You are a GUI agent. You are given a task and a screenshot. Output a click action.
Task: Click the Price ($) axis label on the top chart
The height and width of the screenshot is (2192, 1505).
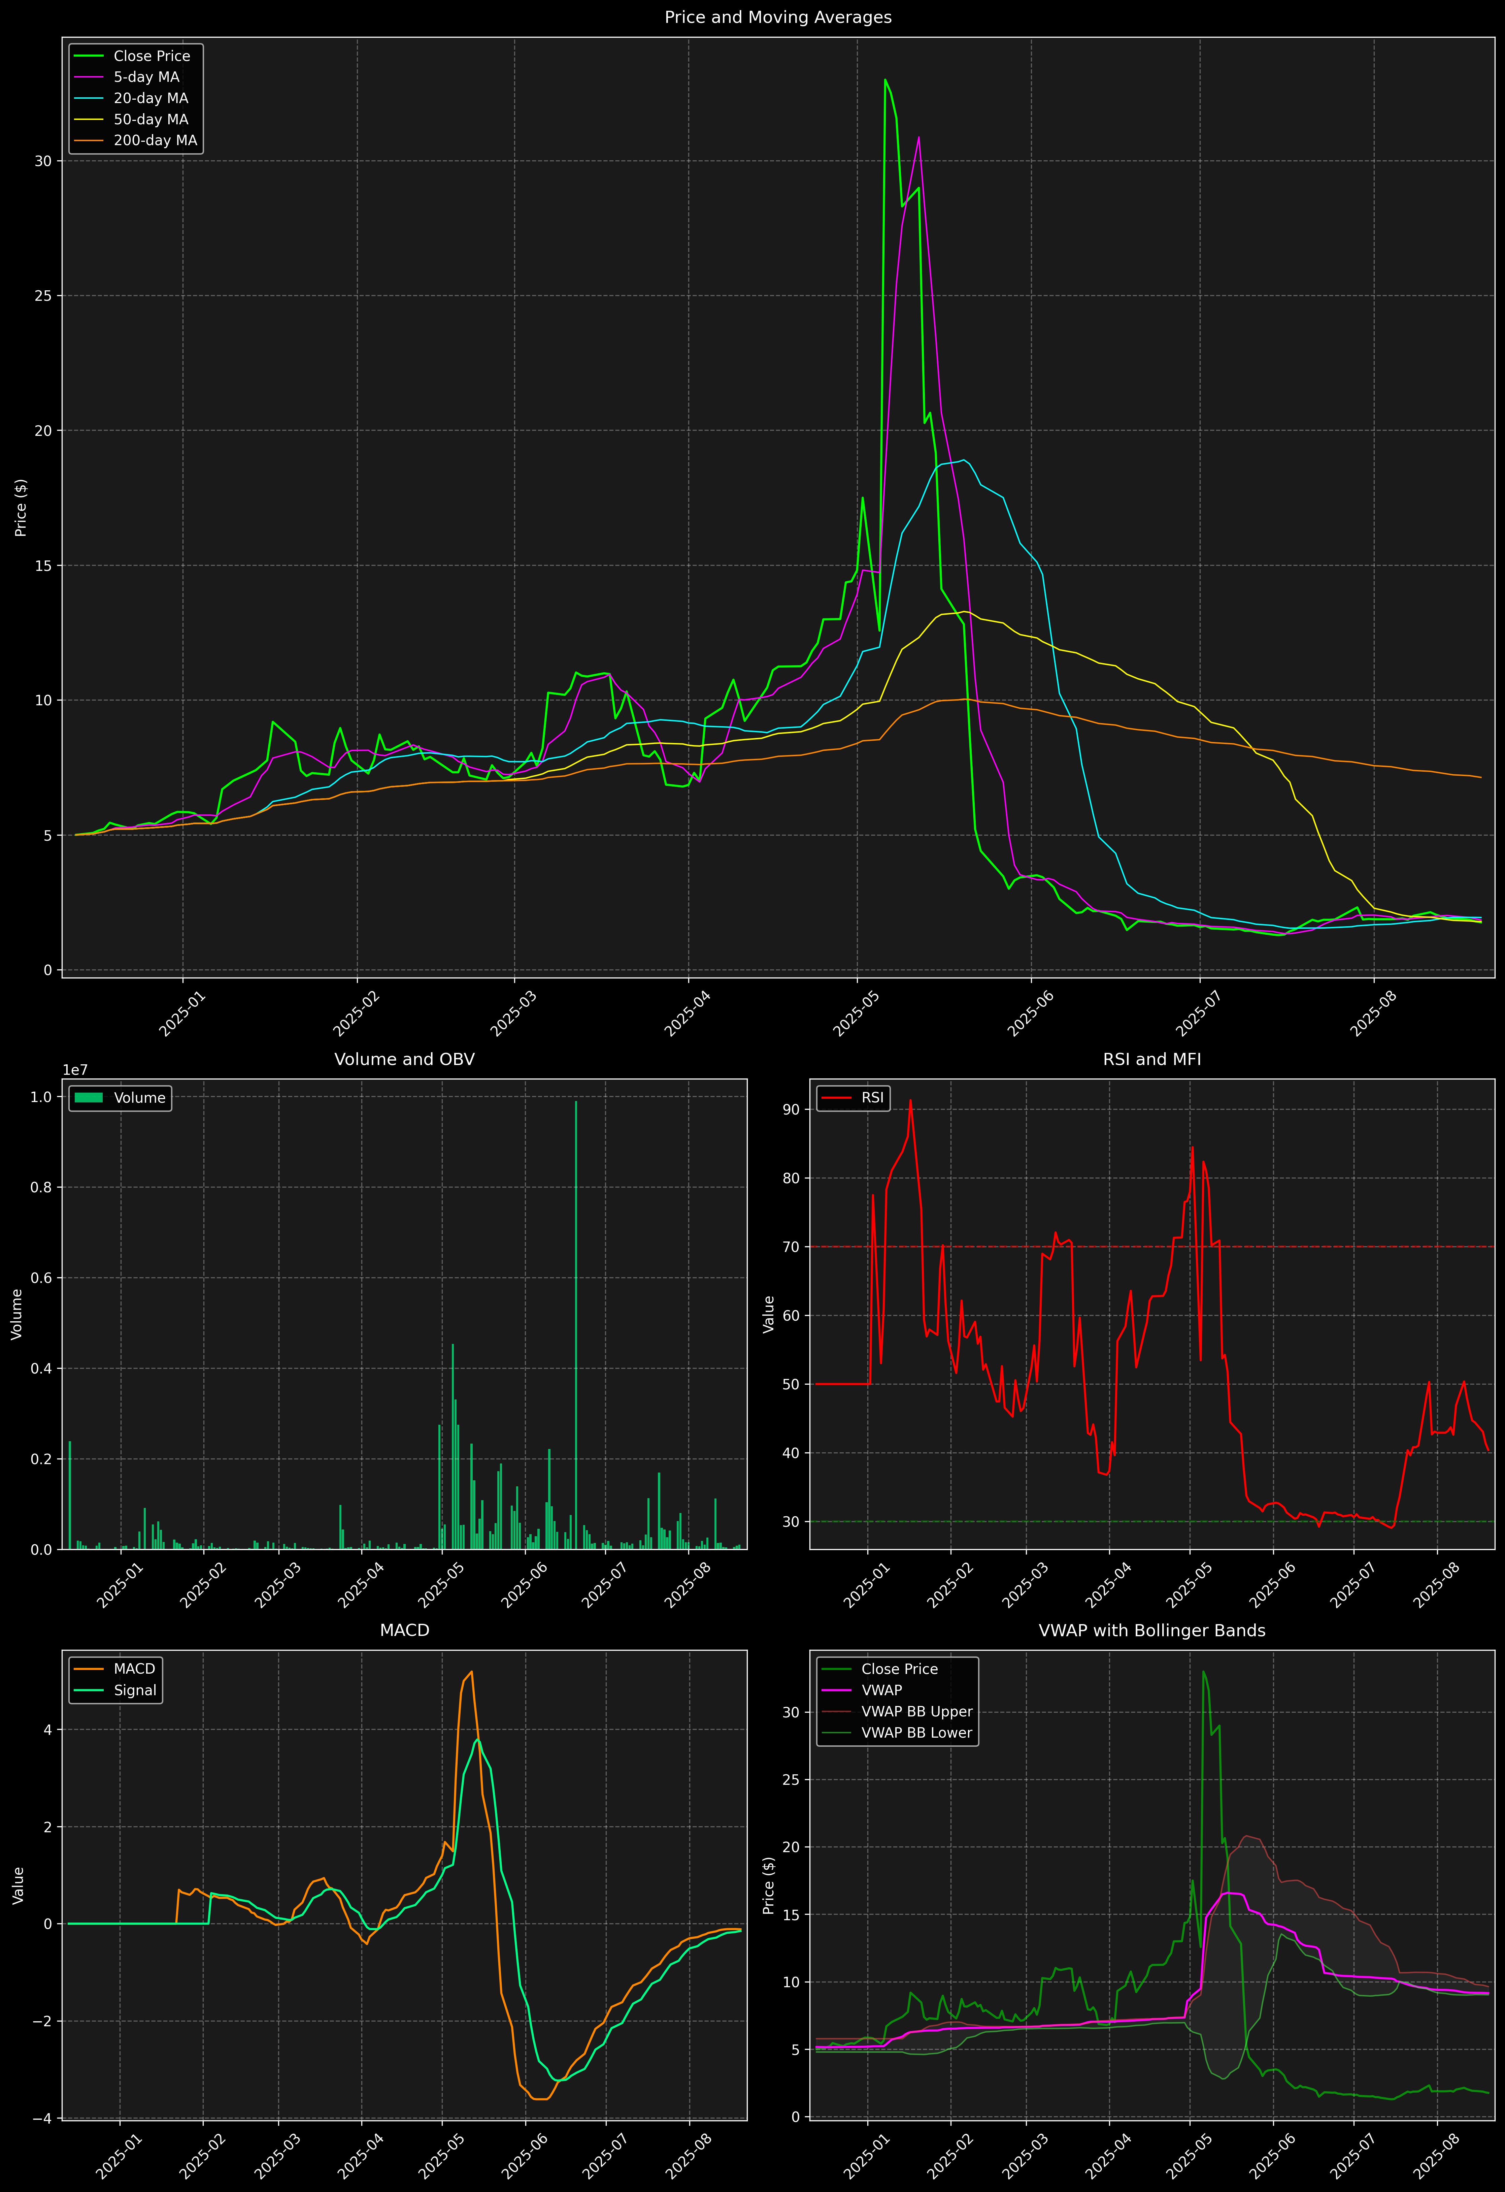tap(21, 508)
